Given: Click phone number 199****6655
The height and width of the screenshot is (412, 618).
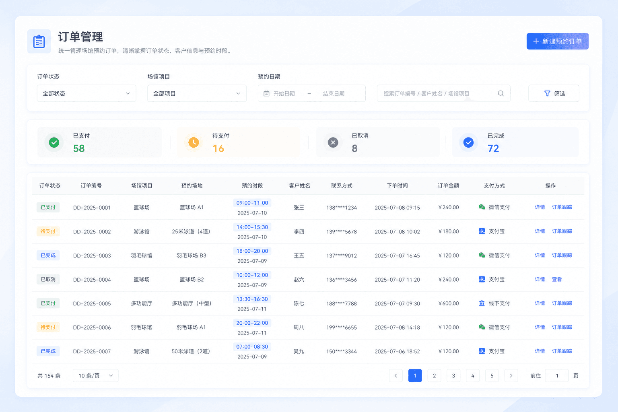Looking at the screenshot, I should tap(342, 328).
